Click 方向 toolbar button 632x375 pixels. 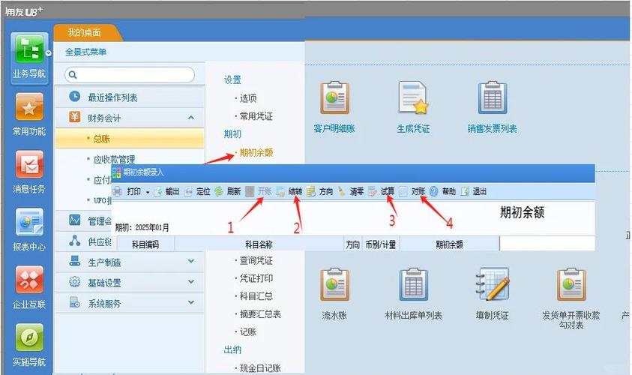click(319, 191)
